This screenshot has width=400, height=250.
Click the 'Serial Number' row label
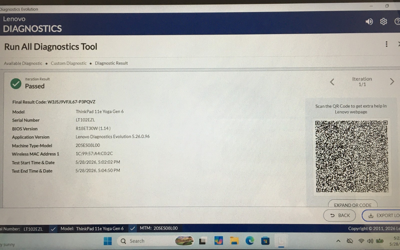(26, 120)
